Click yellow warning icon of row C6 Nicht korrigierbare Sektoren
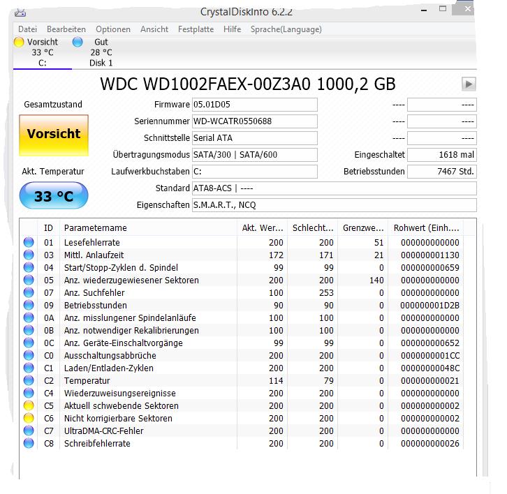The height and width of the screenshot is (494, 507). tap(29, 419)
